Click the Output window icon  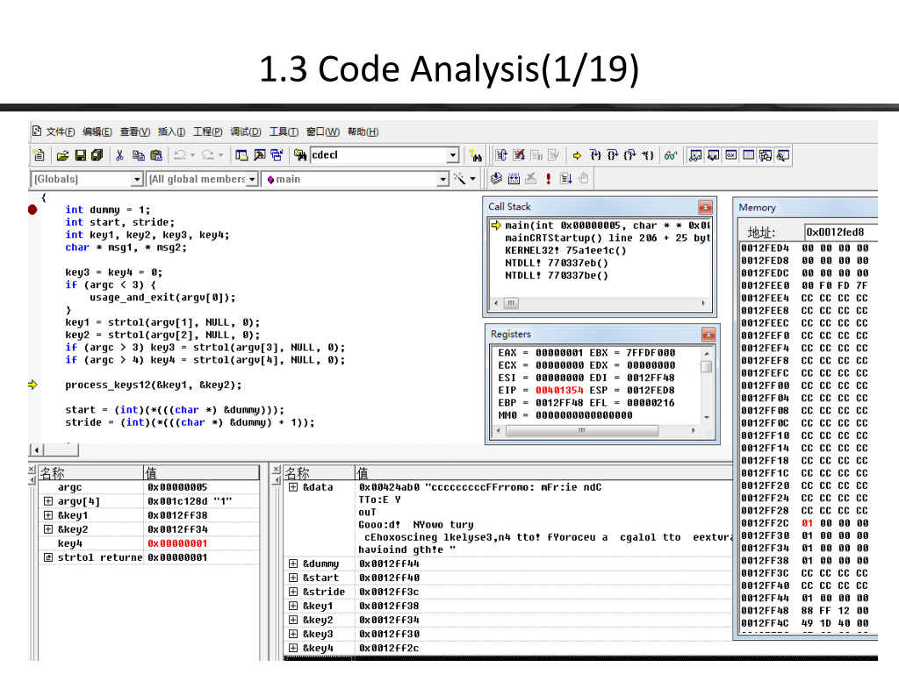click(x=259, y=154)
